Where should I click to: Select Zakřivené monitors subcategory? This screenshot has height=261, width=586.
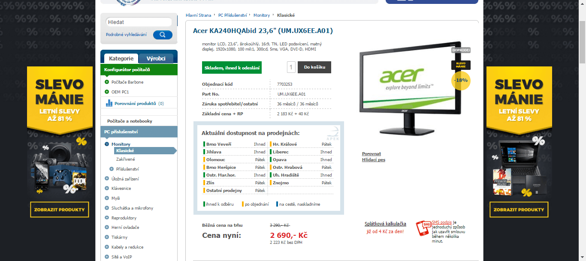125,159
